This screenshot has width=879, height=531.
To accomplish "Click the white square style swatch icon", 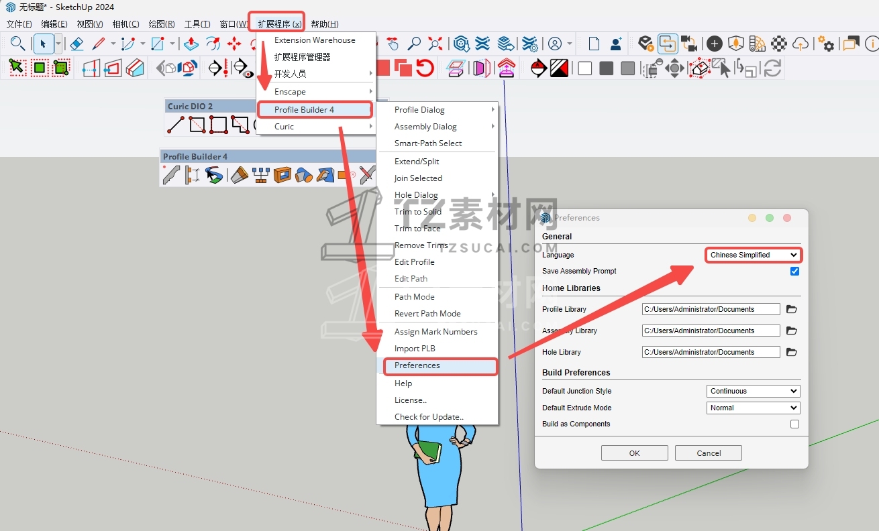I will pos(585,68).
